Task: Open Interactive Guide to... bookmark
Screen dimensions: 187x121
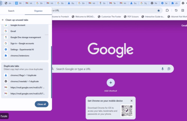Action: pos(153,17)
